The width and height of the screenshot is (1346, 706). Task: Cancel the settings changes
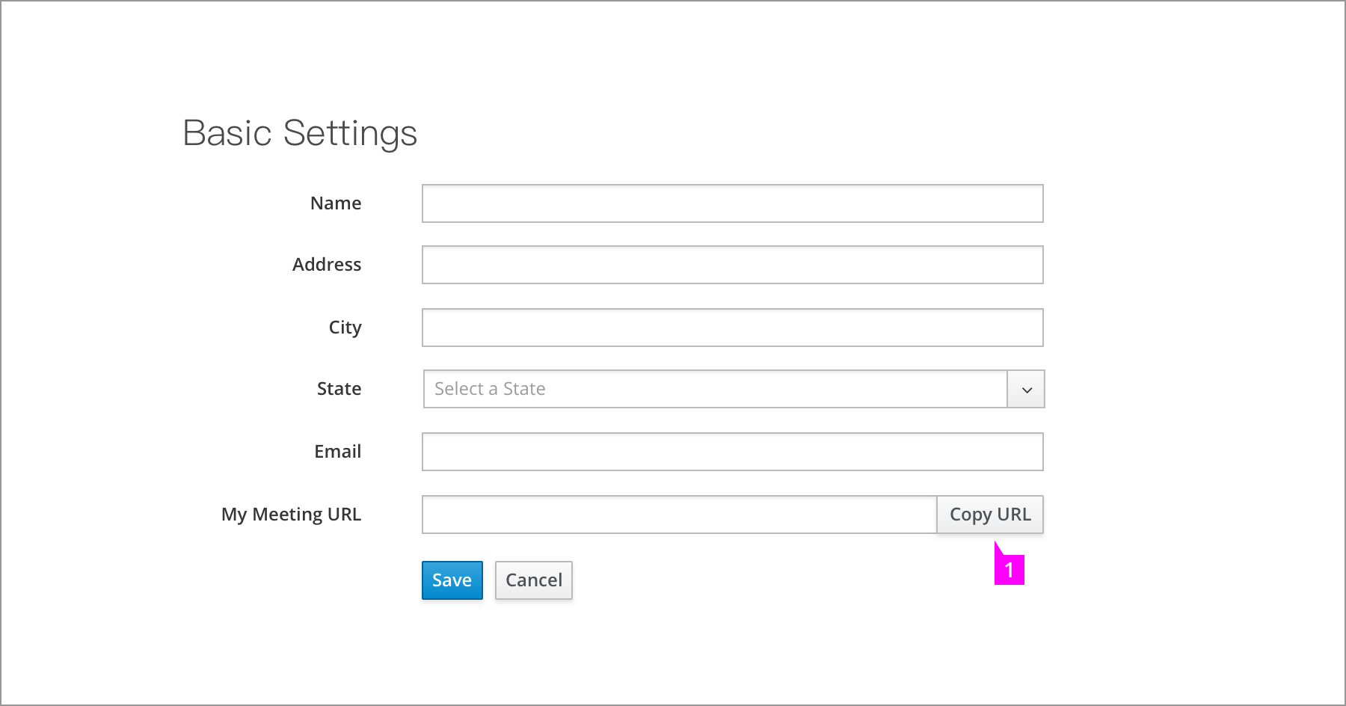[x=534, y=580]
